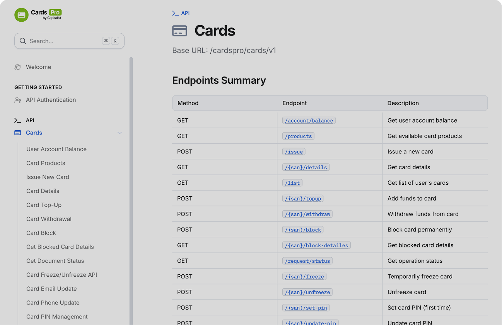Click the terminal icon in the API breadcrumb

(x=175, y=13)
